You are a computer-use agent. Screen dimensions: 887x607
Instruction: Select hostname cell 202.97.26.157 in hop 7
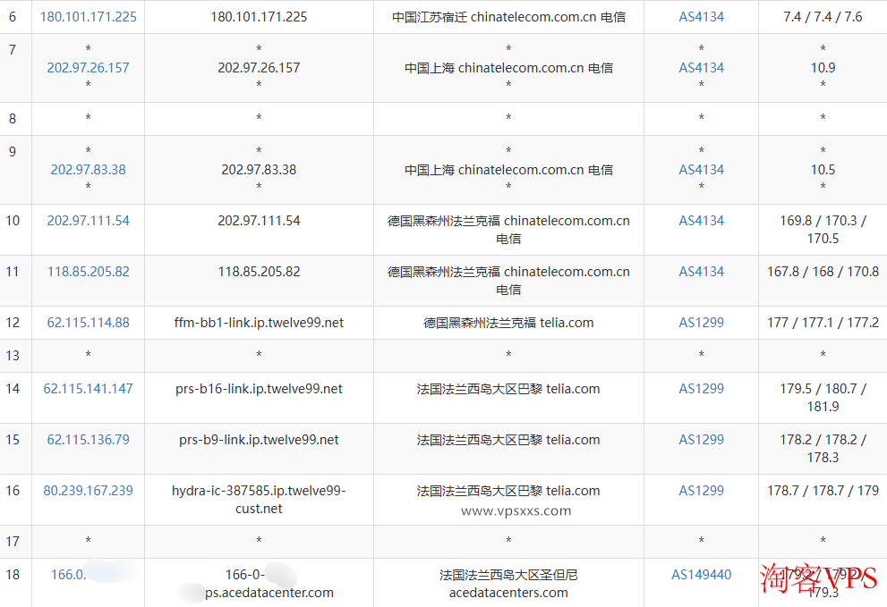259,68
